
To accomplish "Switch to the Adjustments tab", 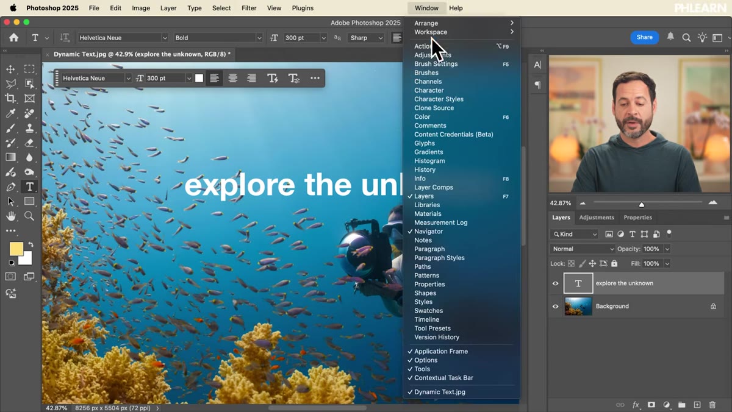I will (x=597, y=218).
